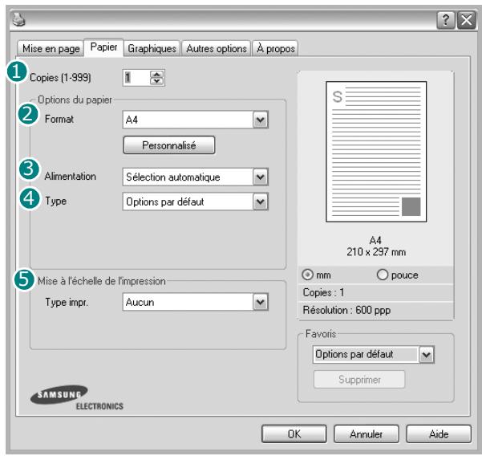This screenshot has width=482, height=456.
Task: Click the '210 x 297 mm' dimension text
Action: [376, 252]
